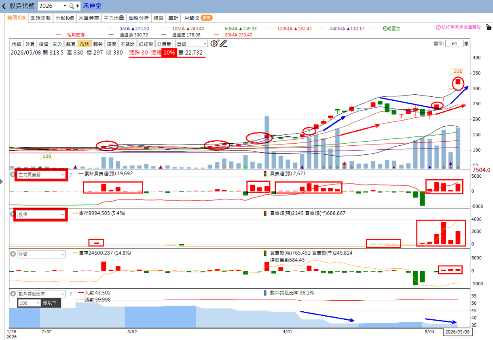The height and width of the screenshot is (340, 493).
Task: Toggle the 均線 moving average overlay
Action: click(16, 44)
